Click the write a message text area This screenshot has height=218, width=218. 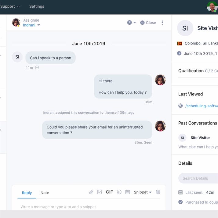tap(89, 207)
